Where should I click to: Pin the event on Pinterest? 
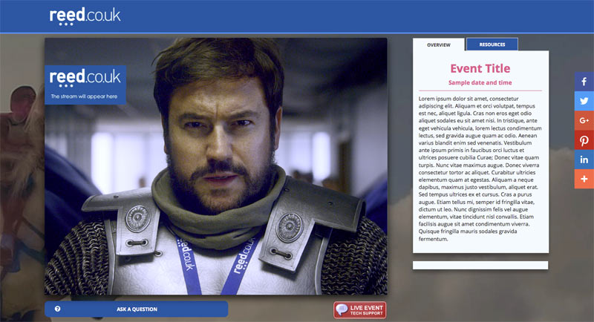point(584,140)
